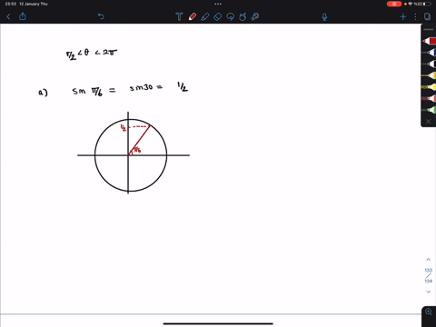436x327 pixels.
Task: Open the zoom magnifier icon
Action: pyautogui.click(x=429, y=312)
